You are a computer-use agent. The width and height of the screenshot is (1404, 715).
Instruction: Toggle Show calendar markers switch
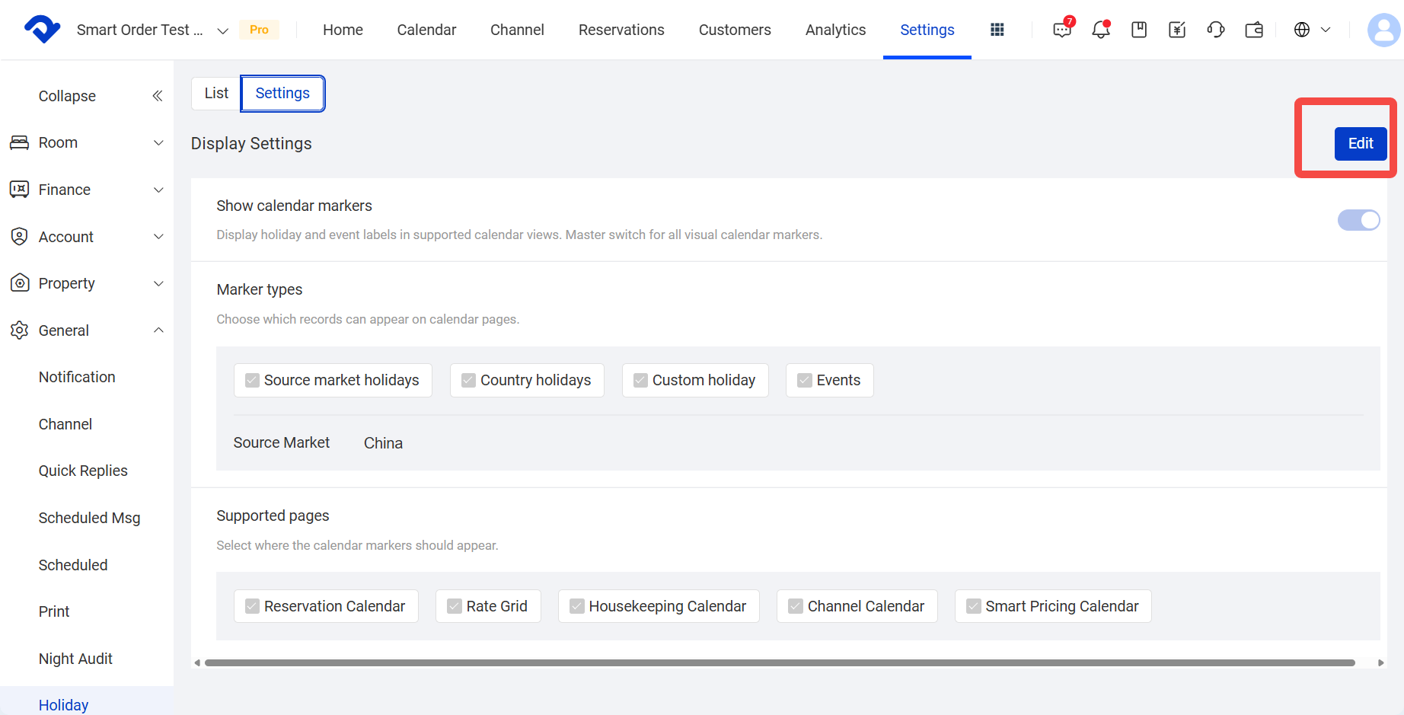click(1358, 220)
